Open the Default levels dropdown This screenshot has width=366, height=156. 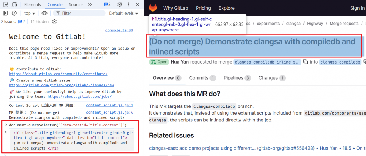pyautogui.click(x=124, y=13)
